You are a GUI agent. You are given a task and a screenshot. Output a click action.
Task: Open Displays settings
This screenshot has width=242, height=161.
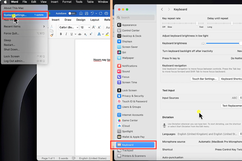pos(127,41)
